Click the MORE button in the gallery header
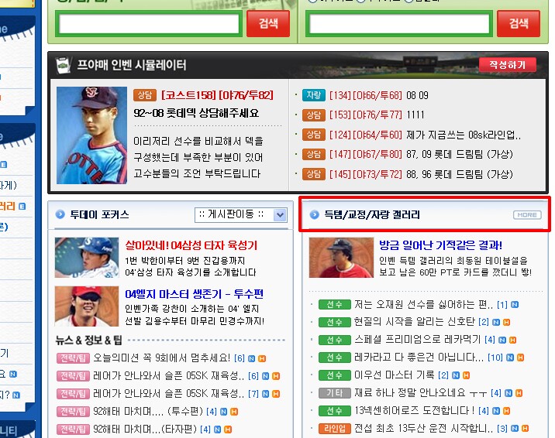555x438 pixels. (526, 214)
